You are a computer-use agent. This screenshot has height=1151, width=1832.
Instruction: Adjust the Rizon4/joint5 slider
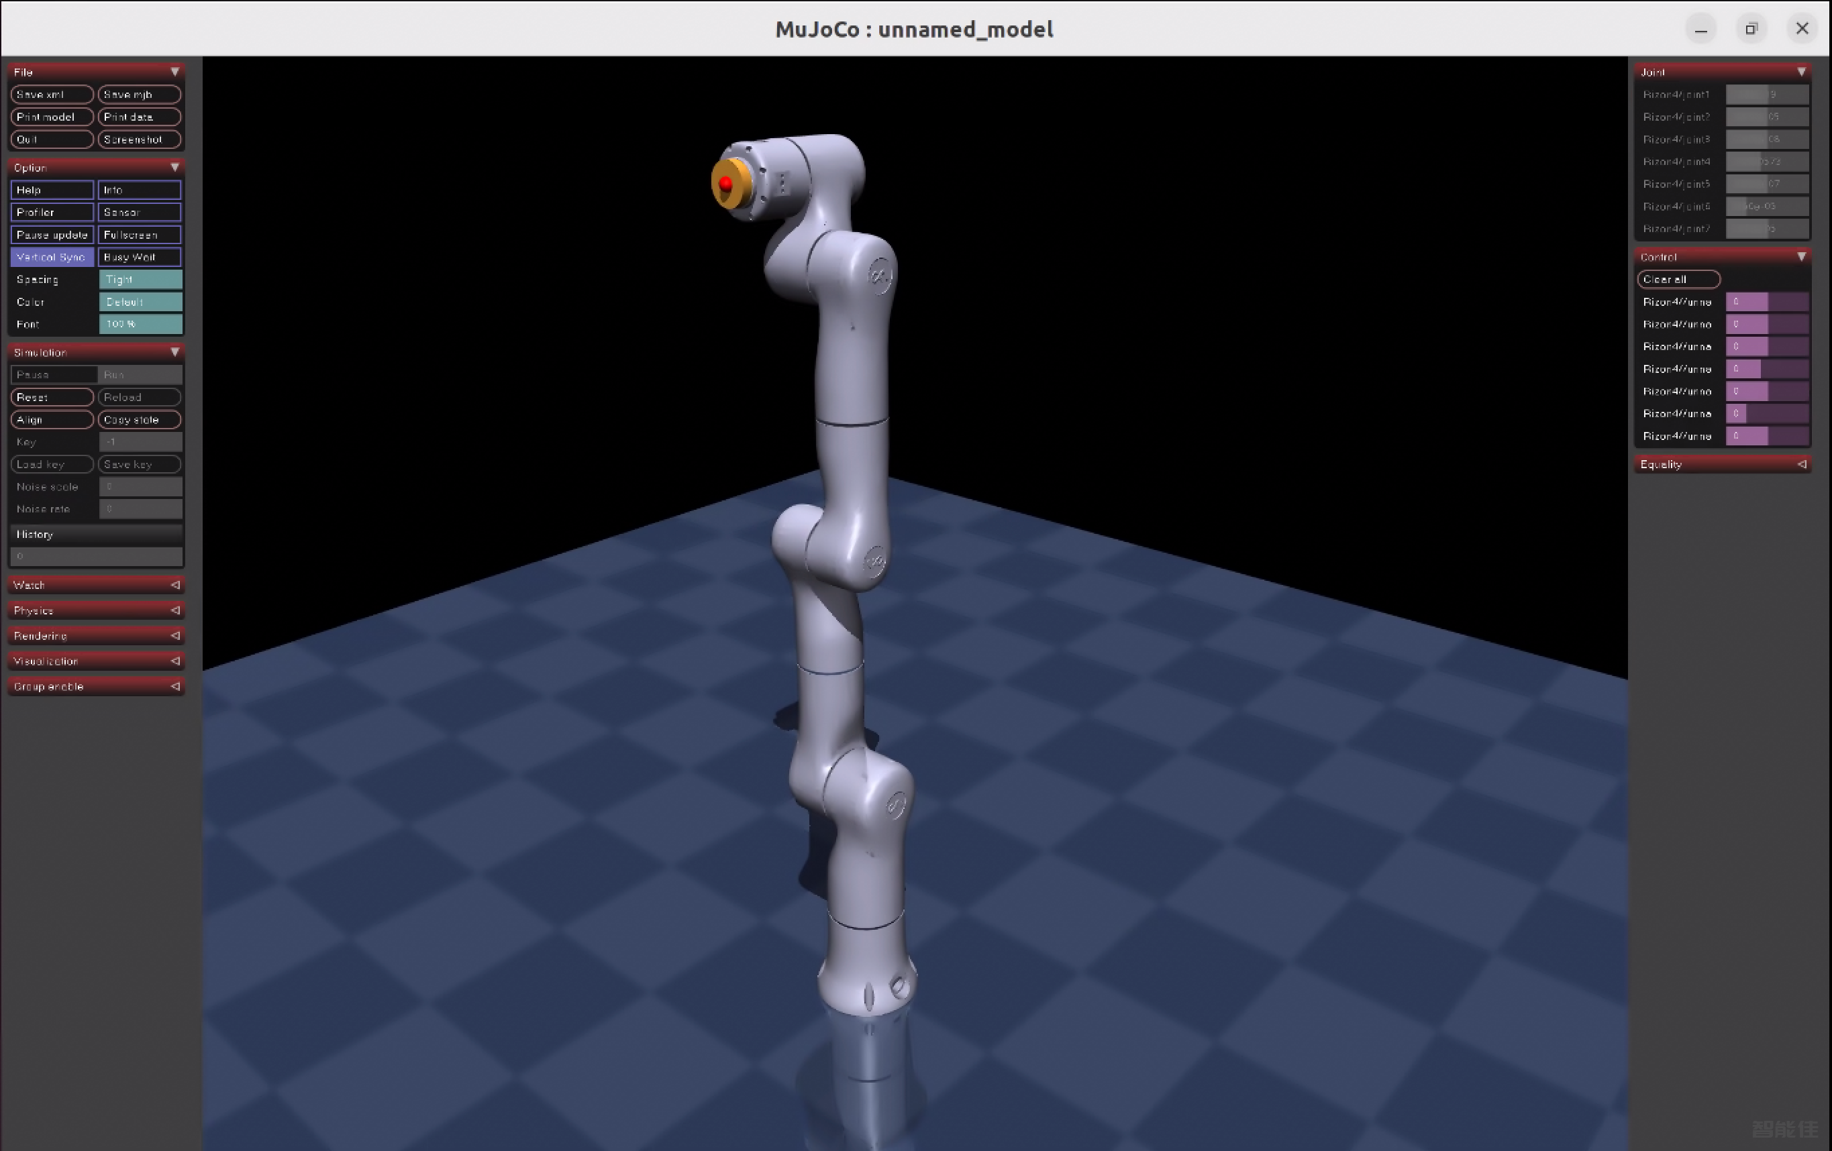click(1766, 184)
